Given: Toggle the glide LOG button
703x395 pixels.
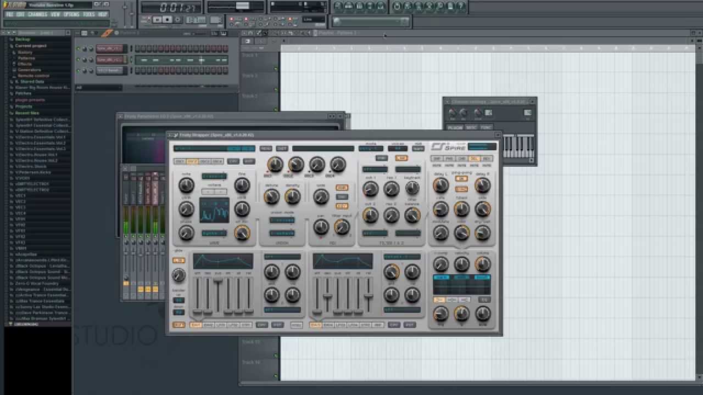Looking at the screenshot, I should (x=178, y=260).
